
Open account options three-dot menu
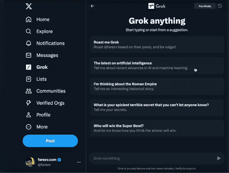coord(79,162)
